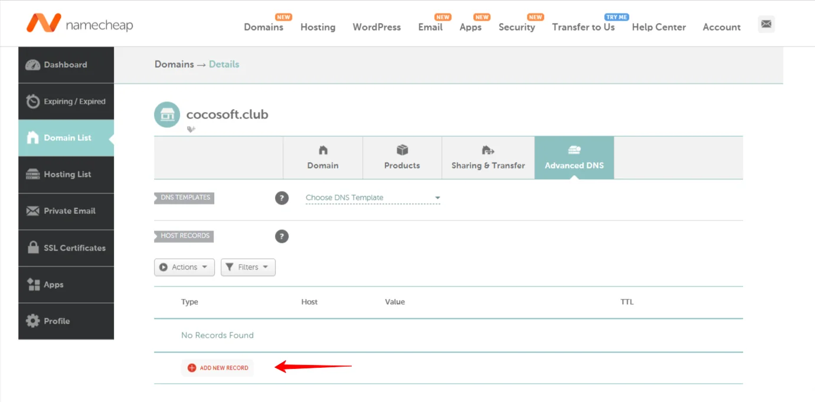Open the Choose DNS Template dropdown
Screen dimensions: 815x402
click(x=373, y=198)
